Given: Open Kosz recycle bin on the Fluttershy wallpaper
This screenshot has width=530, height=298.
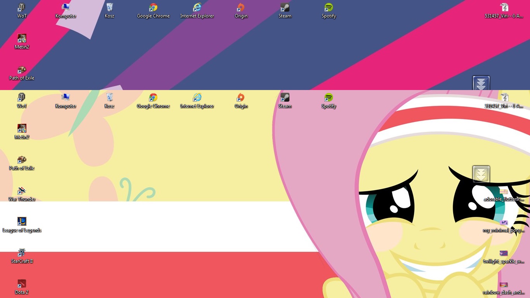Looking at the screenshot, I should point(109,100).
